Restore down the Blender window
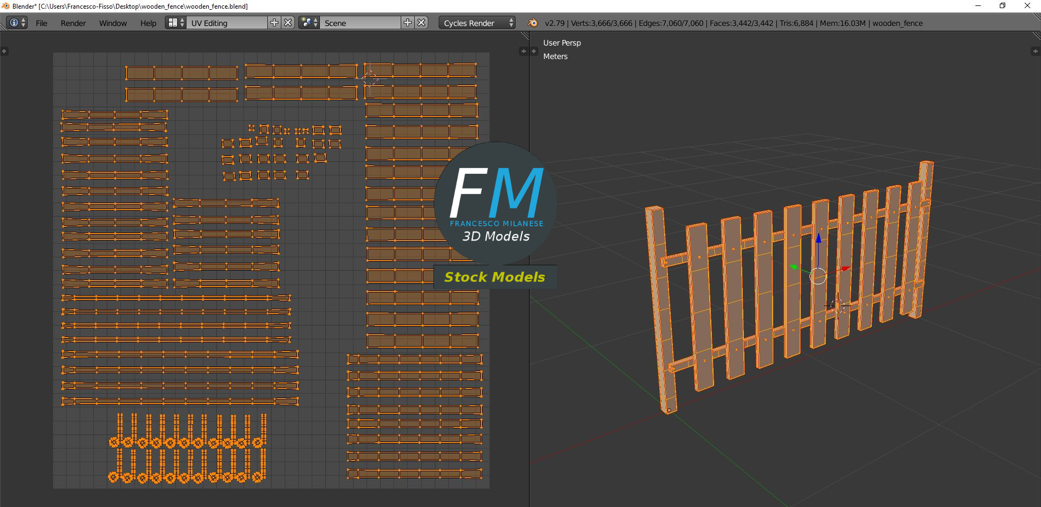 pyautogui.click(x=1003, y=6)
